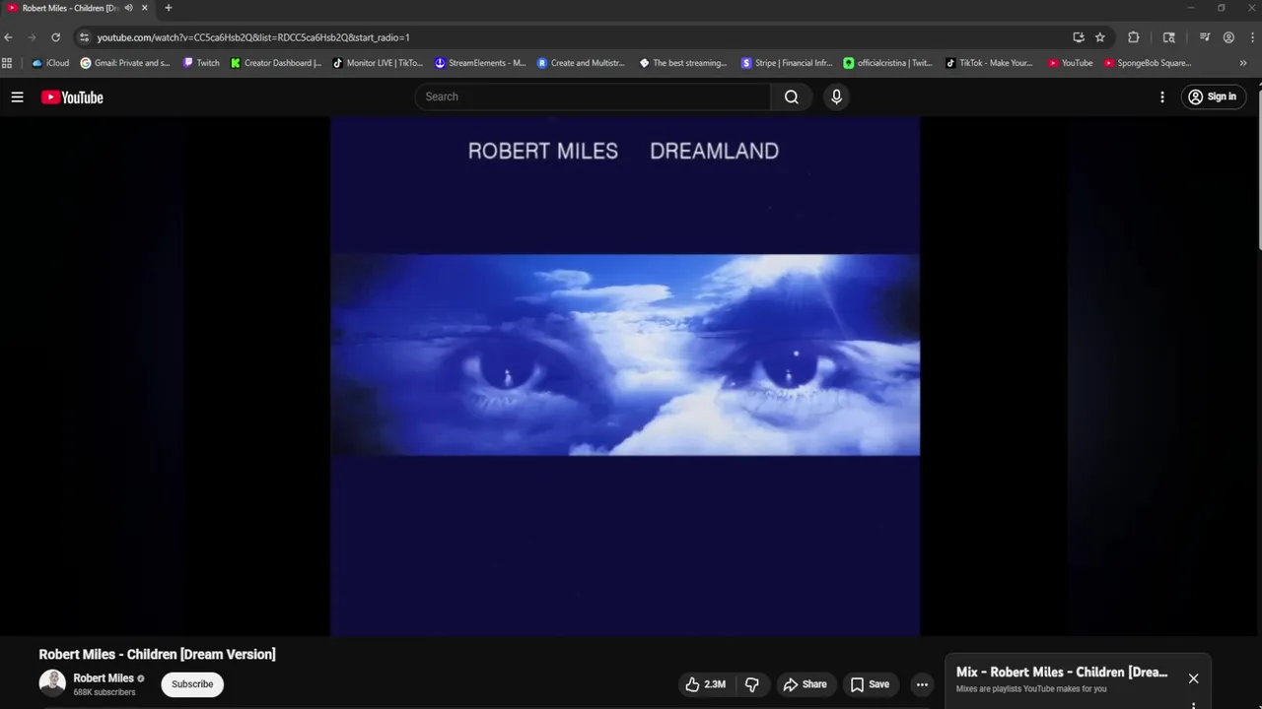Image resolution: width=1262 pixels, height=709 pixels.
Task: Open more actions ellipsis below video
Action: pos(922,684)
